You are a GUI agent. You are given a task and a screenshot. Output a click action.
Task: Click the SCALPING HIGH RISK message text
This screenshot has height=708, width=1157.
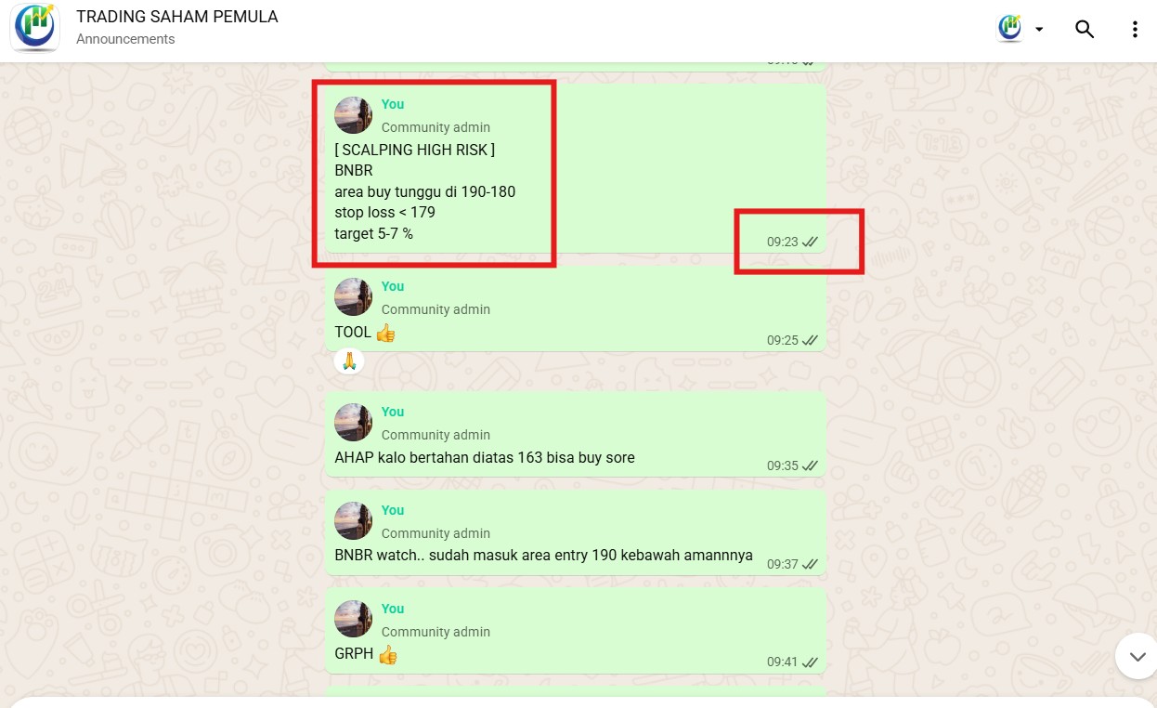pyautogui.click(x=414, y=150)
